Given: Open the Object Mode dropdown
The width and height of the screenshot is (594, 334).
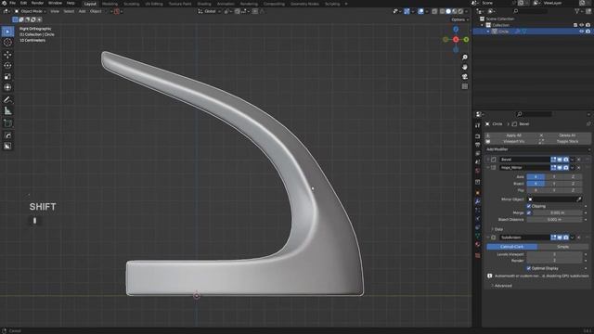Looking at the screenshot, I should [31, 11].
